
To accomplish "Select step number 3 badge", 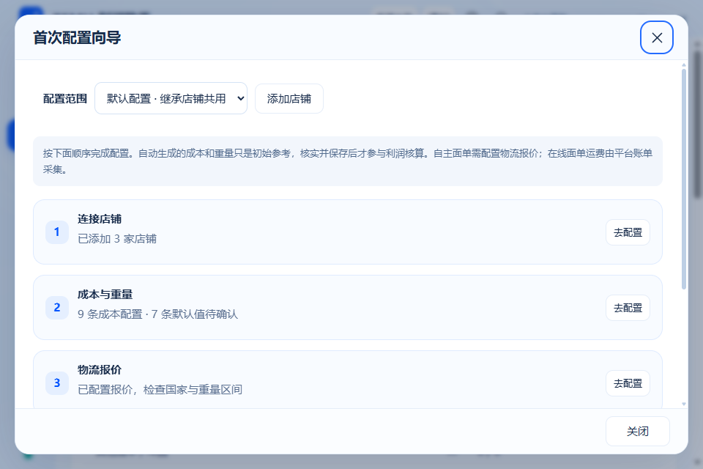I will point(57,383).
